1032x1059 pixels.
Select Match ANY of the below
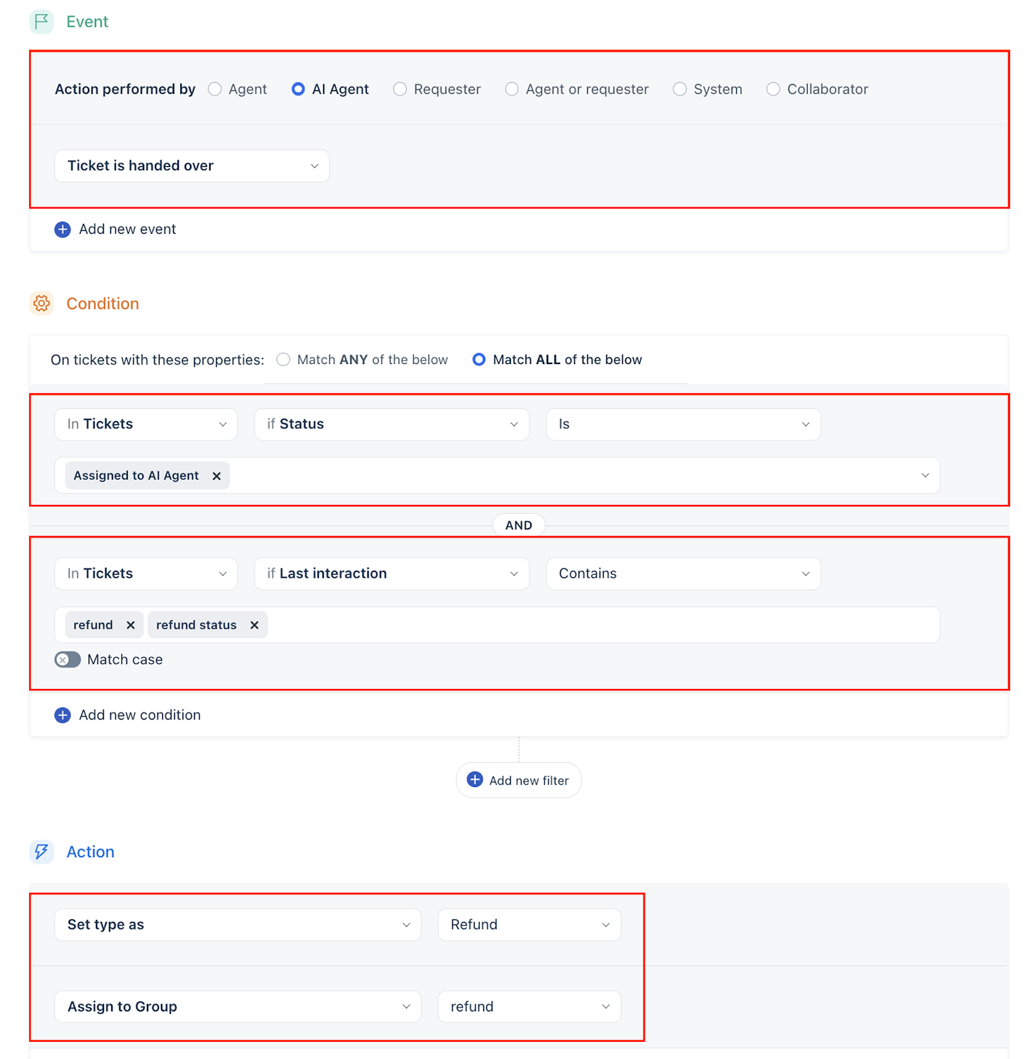click(283, 359)
